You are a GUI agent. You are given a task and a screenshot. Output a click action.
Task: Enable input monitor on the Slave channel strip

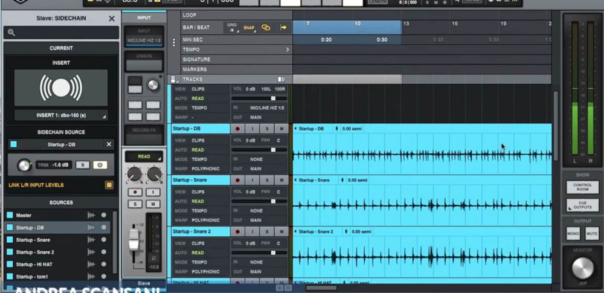153,192
